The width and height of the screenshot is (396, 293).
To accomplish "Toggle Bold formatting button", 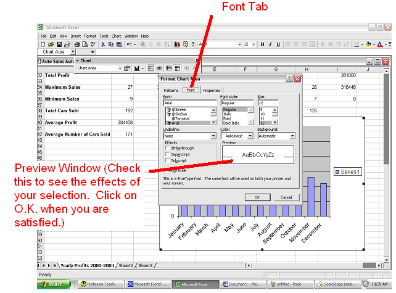I will coord(262,44).
